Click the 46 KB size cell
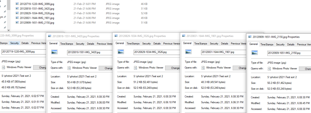311x113 pixels. click(144, 4)
